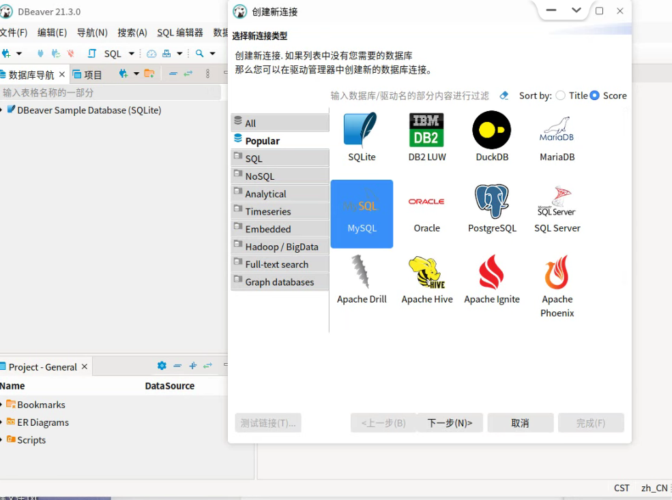Sort drivers by Score radio button

[x=594, y=95]
